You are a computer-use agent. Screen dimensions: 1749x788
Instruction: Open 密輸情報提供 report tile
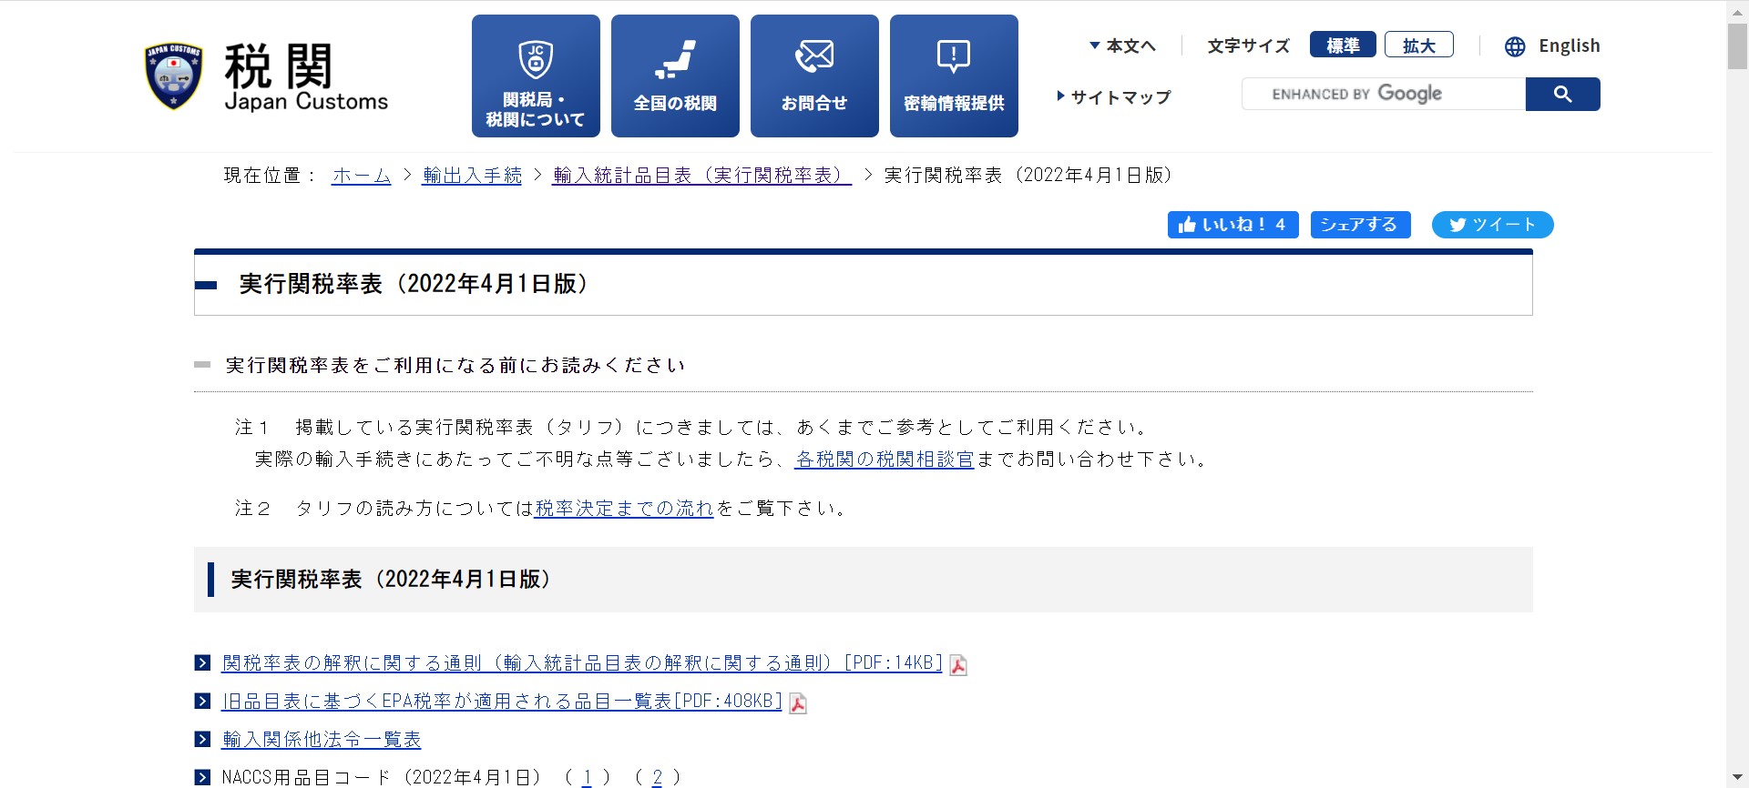point(954,76)
